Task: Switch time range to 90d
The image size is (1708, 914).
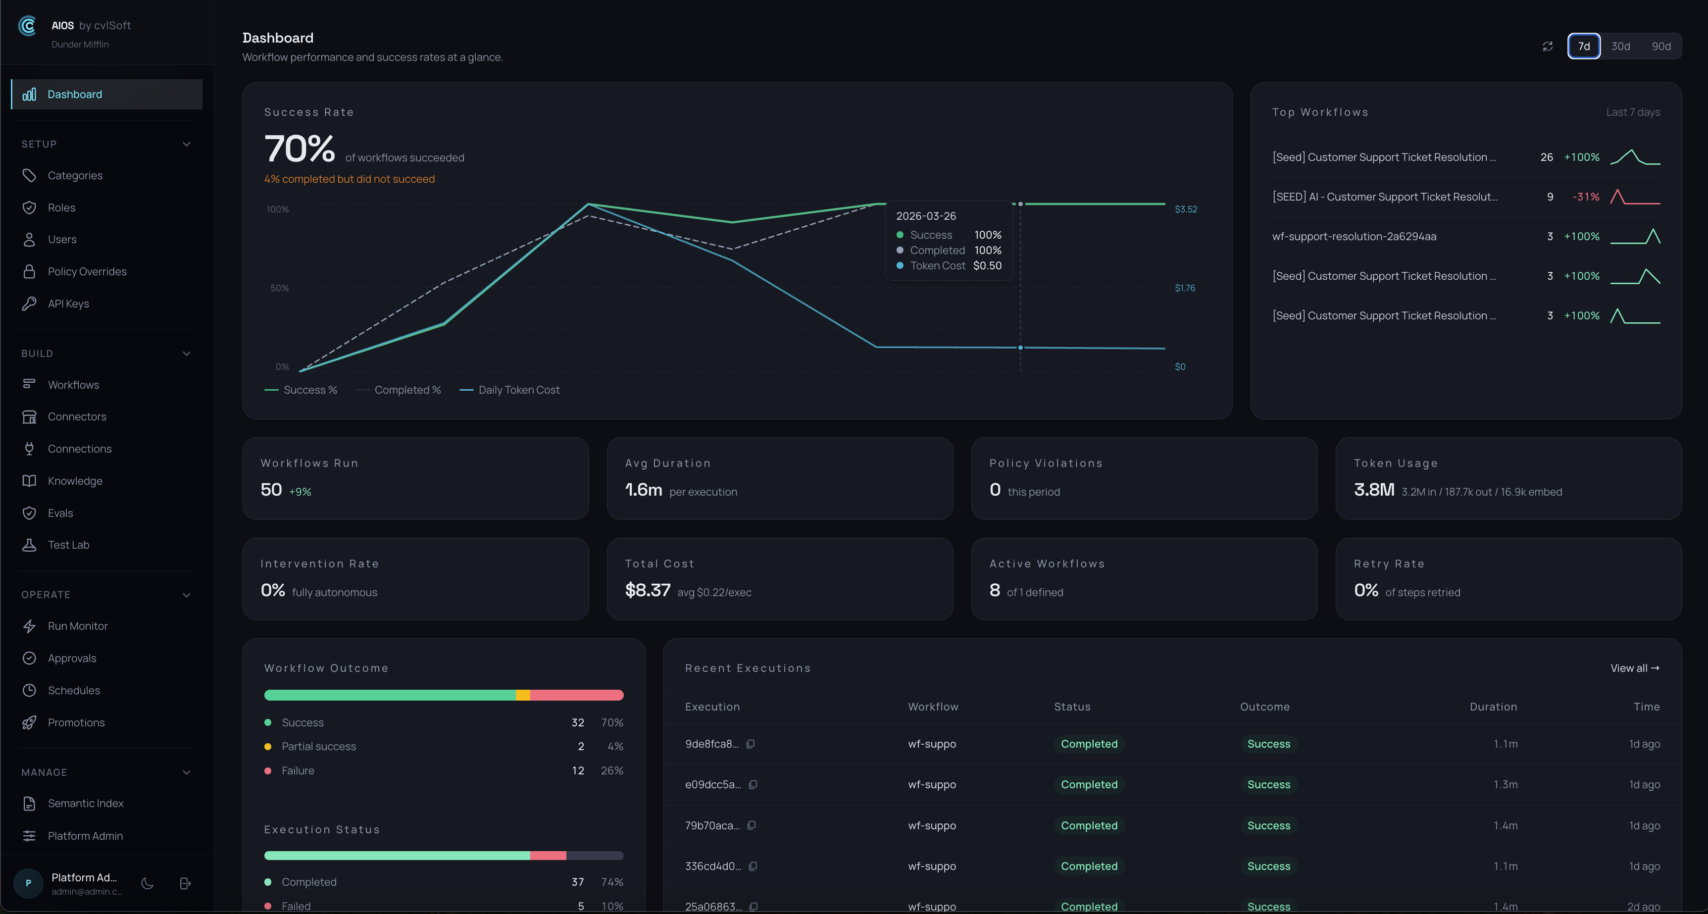Action: [1661, 46]
